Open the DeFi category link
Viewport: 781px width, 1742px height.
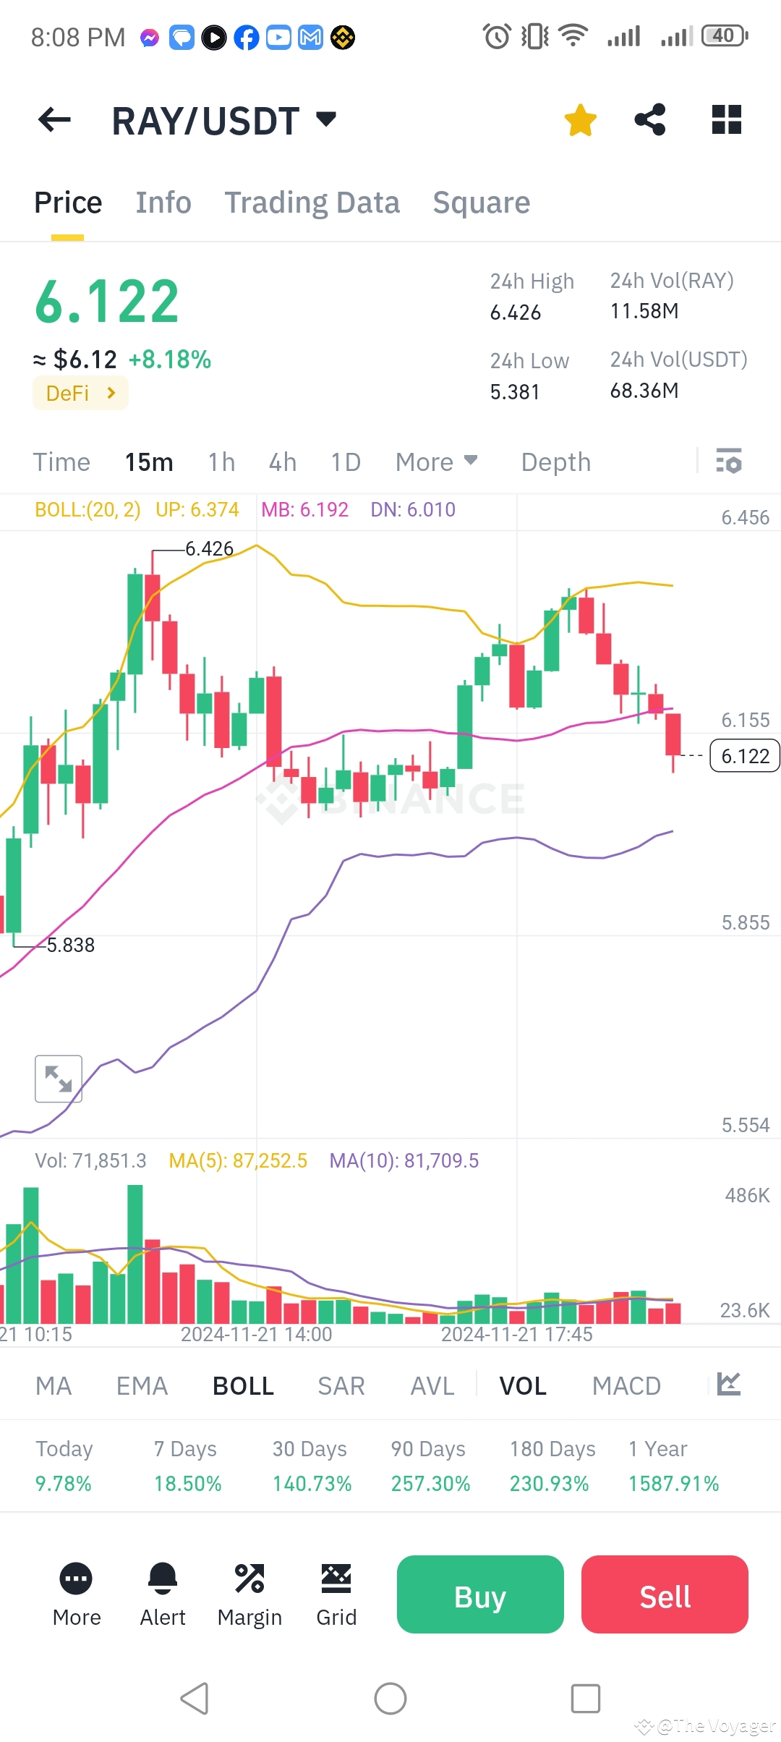(x=80, y=393)
